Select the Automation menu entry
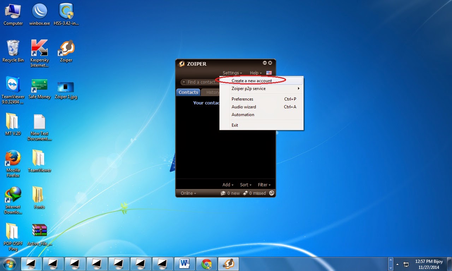Screen dimensions: 452x271 tap(261, 115)
